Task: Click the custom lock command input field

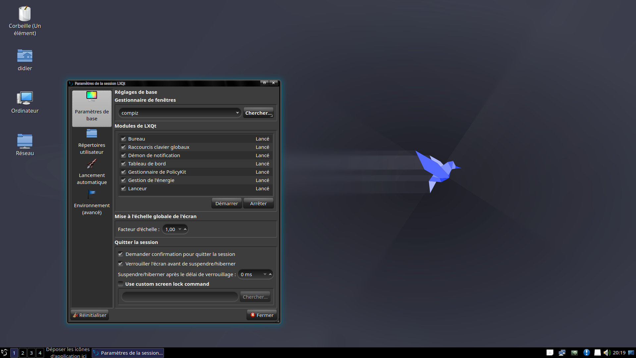Action: (179, 296)
